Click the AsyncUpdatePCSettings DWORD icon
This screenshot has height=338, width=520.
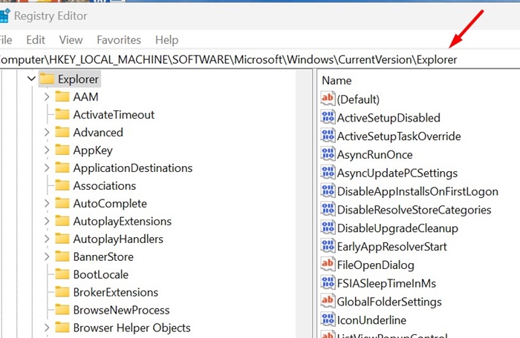point(328,173)
